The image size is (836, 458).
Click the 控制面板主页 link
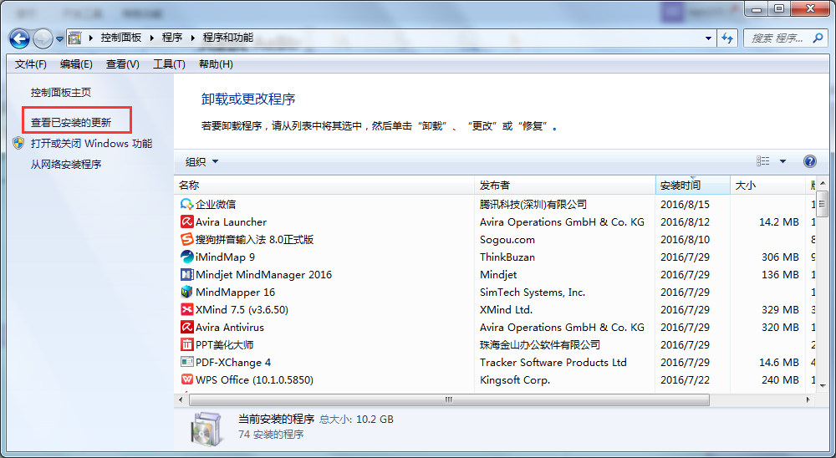(x=61, y=92)
